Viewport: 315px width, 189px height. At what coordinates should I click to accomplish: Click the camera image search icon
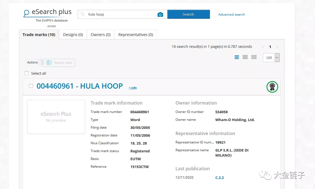160,15
